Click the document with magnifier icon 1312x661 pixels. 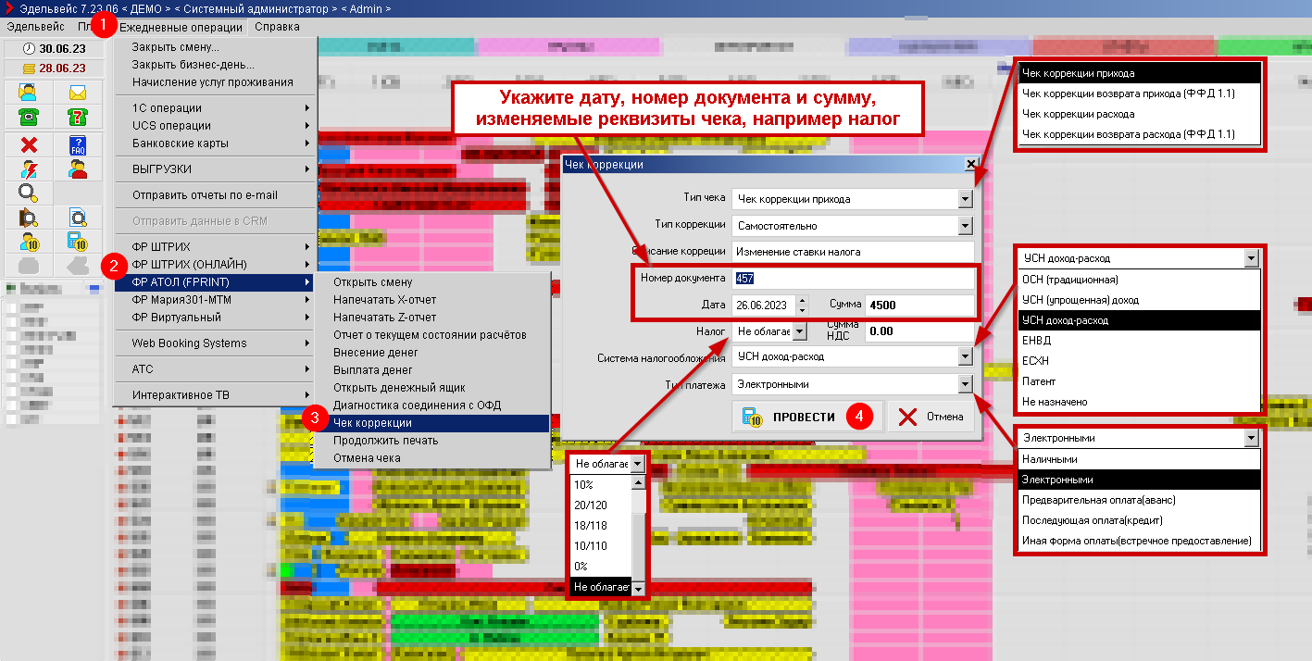coord(78,218)
